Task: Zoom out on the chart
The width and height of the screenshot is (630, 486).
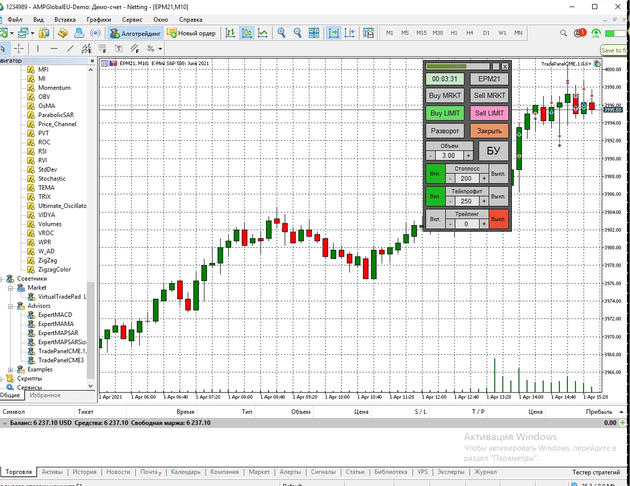Action: pyautogui.click(x=298, y=33)
